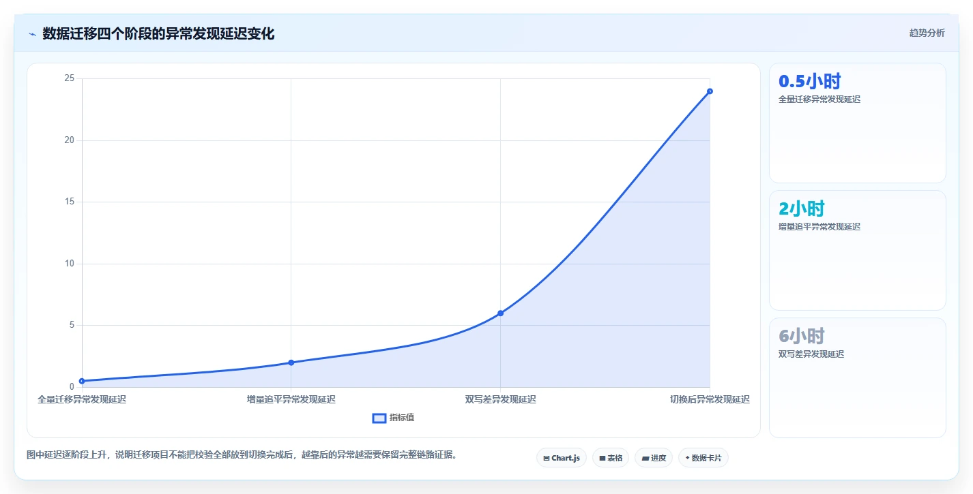Toggle the 指标值 legend item

(393, 418)
